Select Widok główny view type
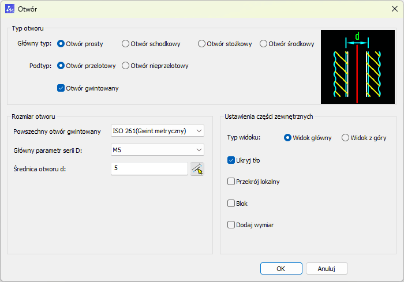 (287, 138)
